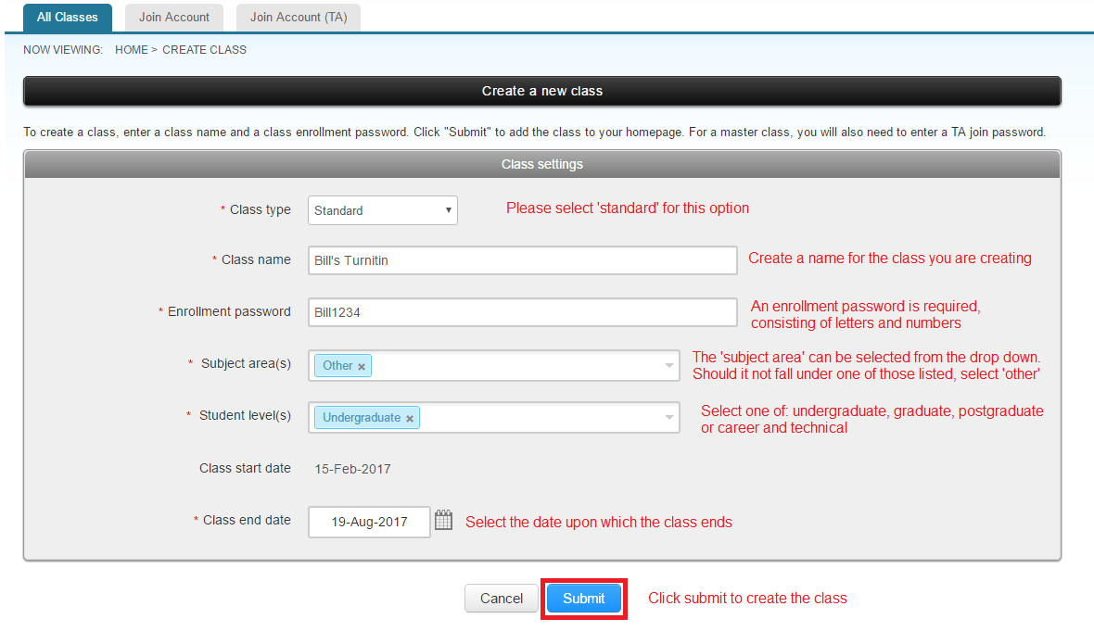Open the Join Account tab

coord(174,18)
